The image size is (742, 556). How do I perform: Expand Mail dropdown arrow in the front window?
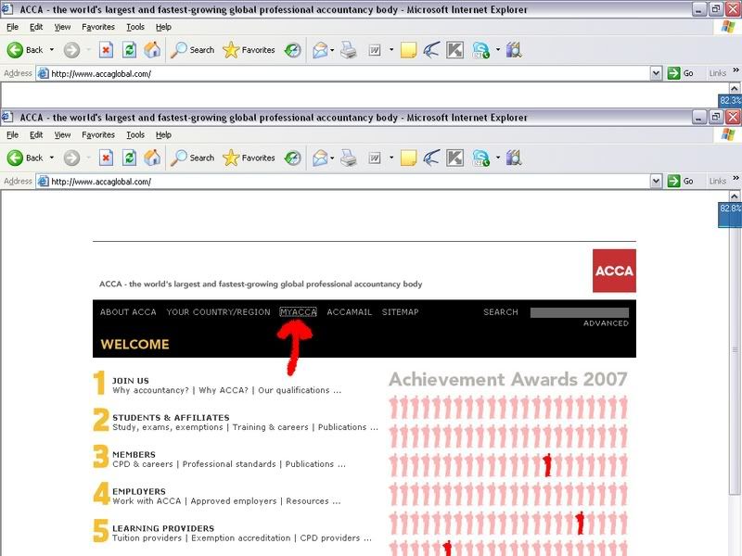[332, 158]
